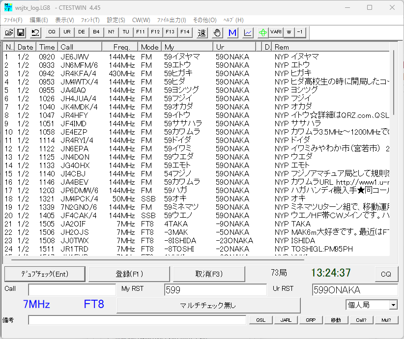Sort by the Call column header

tap(80, 47)
